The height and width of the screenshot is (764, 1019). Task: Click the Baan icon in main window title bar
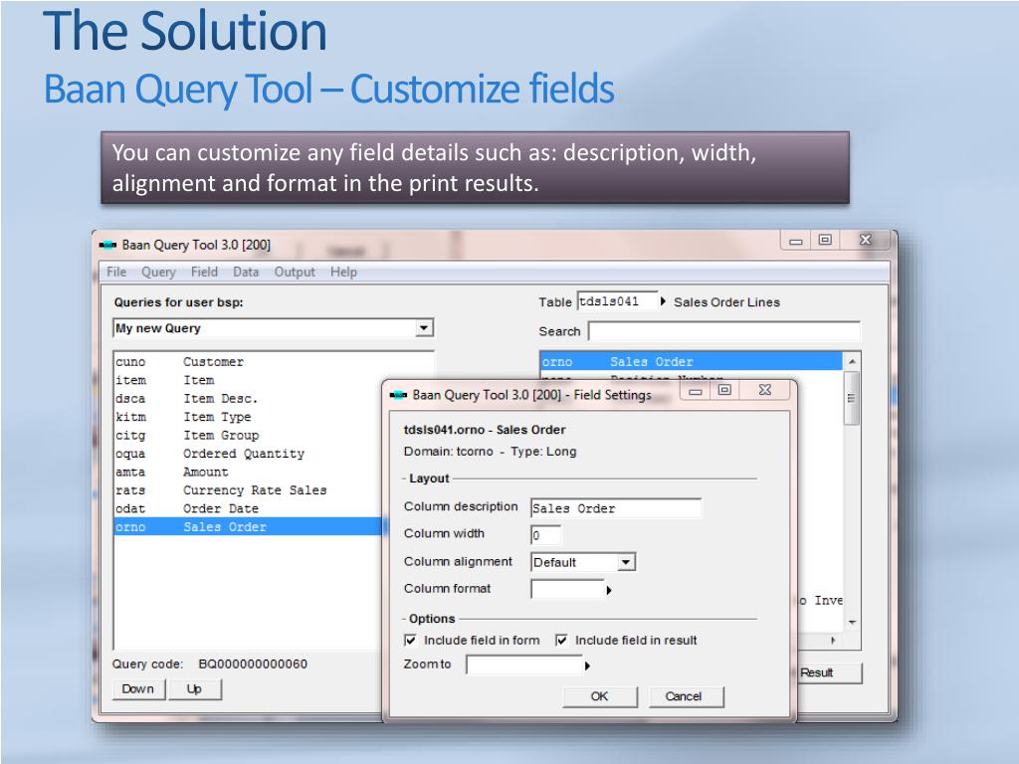(x=107, y=245)
